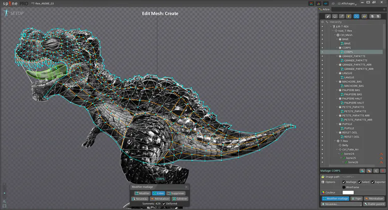Collapse the JUR-T-REX tree node
Screen dimensions: 388x210
[331, 26]
